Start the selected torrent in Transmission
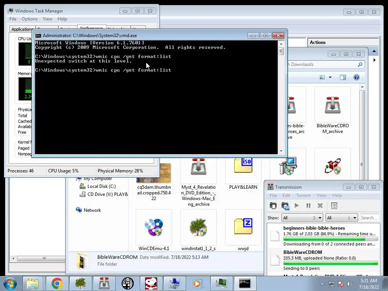Screen dimensions: 388x291 297,206
